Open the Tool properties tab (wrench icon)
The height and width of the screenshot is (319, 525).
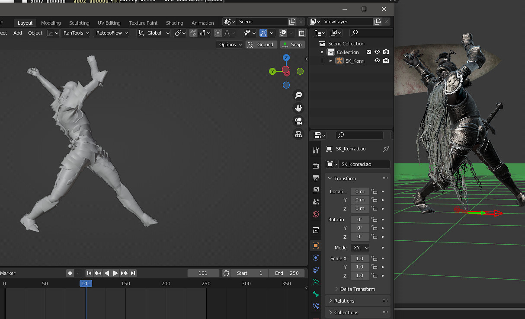pyautogui.click(x=316, y=150)
